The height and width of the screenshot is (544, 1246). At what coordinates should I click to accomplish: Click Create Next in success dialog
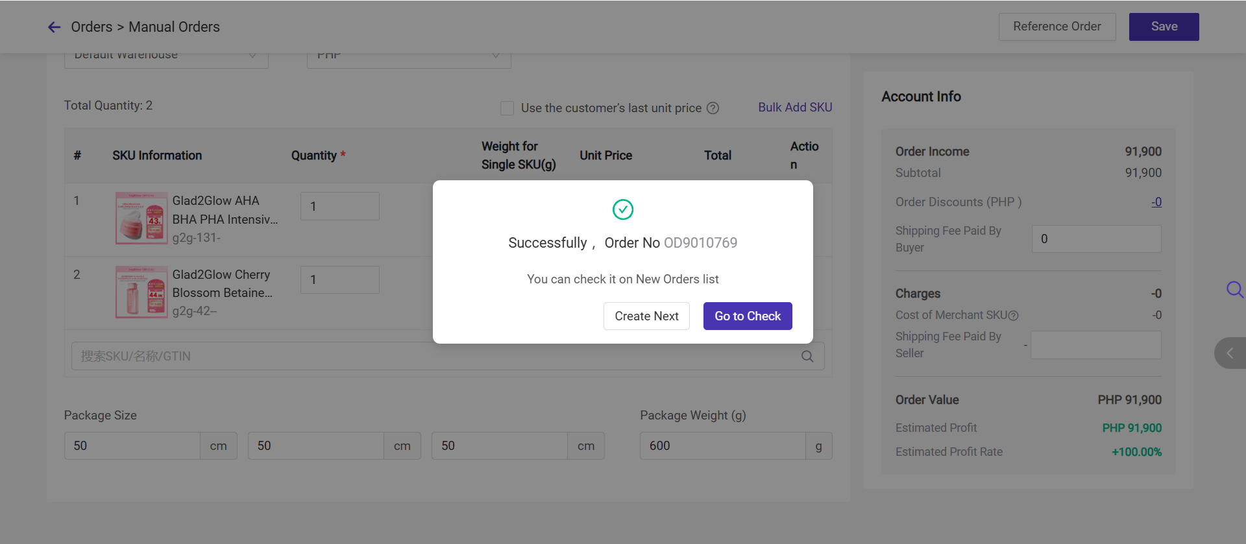point(646,316)
